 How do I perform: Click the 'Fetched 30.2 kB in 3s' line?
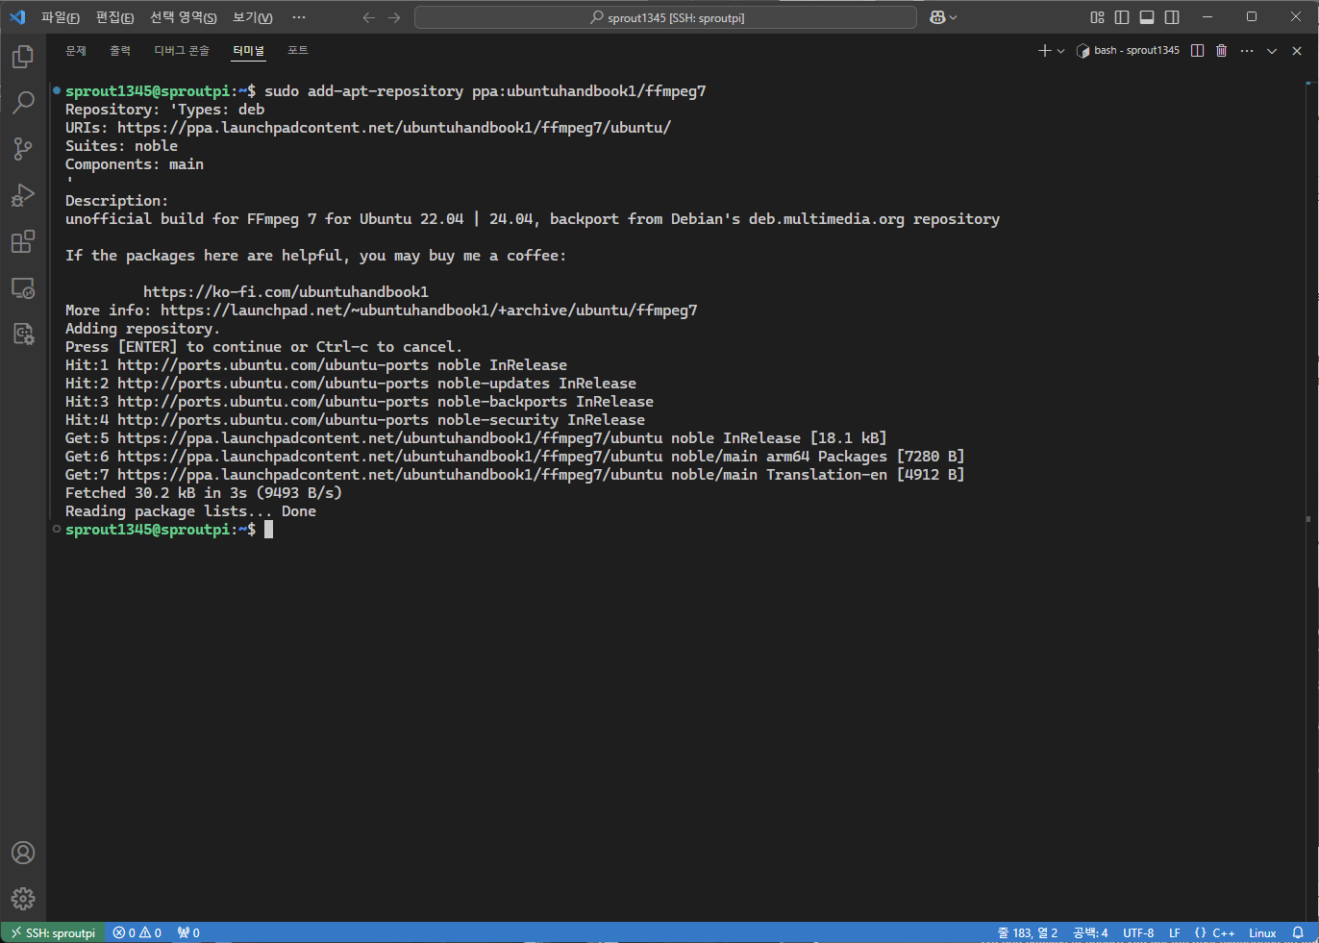click(x=204, y=493)
